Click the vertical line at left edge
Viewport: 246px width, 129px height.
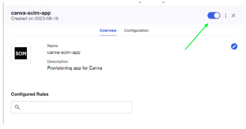[3, 63]
